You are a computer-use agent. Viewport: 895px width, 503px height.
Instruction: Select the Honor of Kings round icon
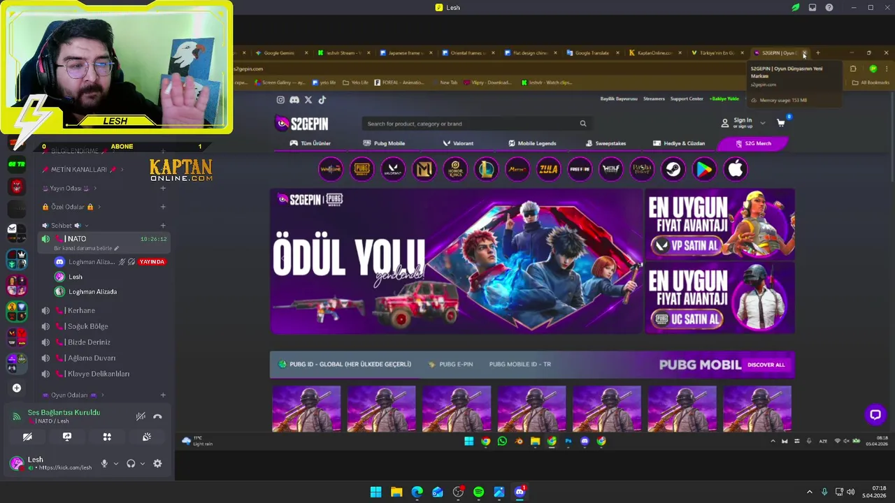(x=455, y=169)
